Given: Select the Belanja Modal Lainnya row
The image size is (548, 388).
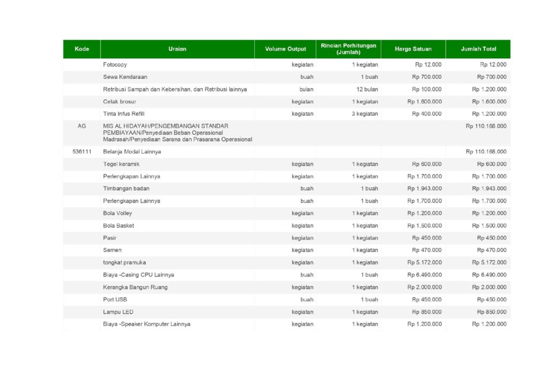Looking at the screenshot, I should [132, 152].
